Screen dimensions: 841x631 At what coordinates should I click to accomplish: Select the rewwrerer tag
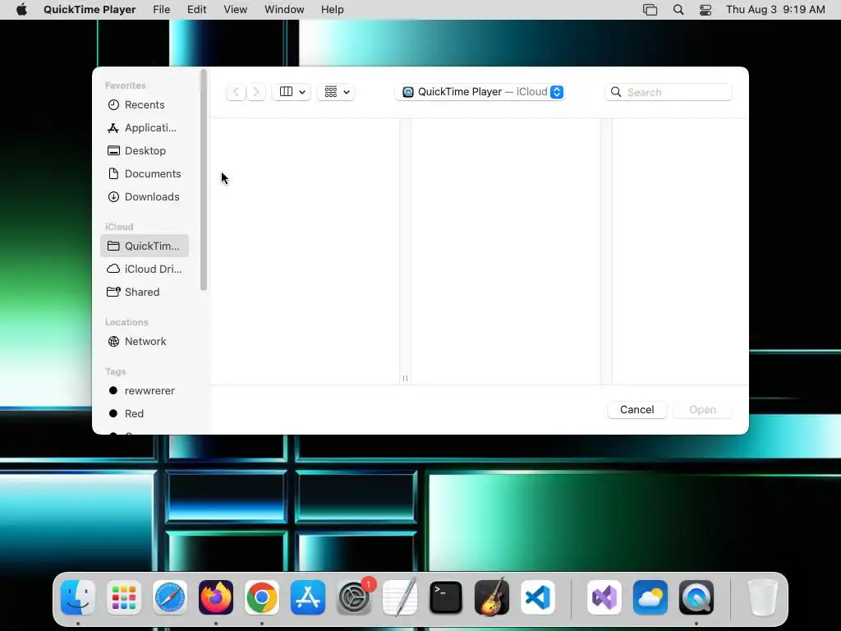coord(145,390)
